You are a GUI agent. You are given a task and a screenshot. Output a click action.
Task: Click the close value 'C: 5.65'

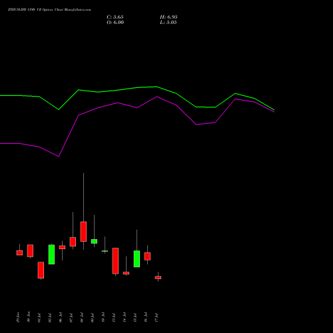(115, 17)
